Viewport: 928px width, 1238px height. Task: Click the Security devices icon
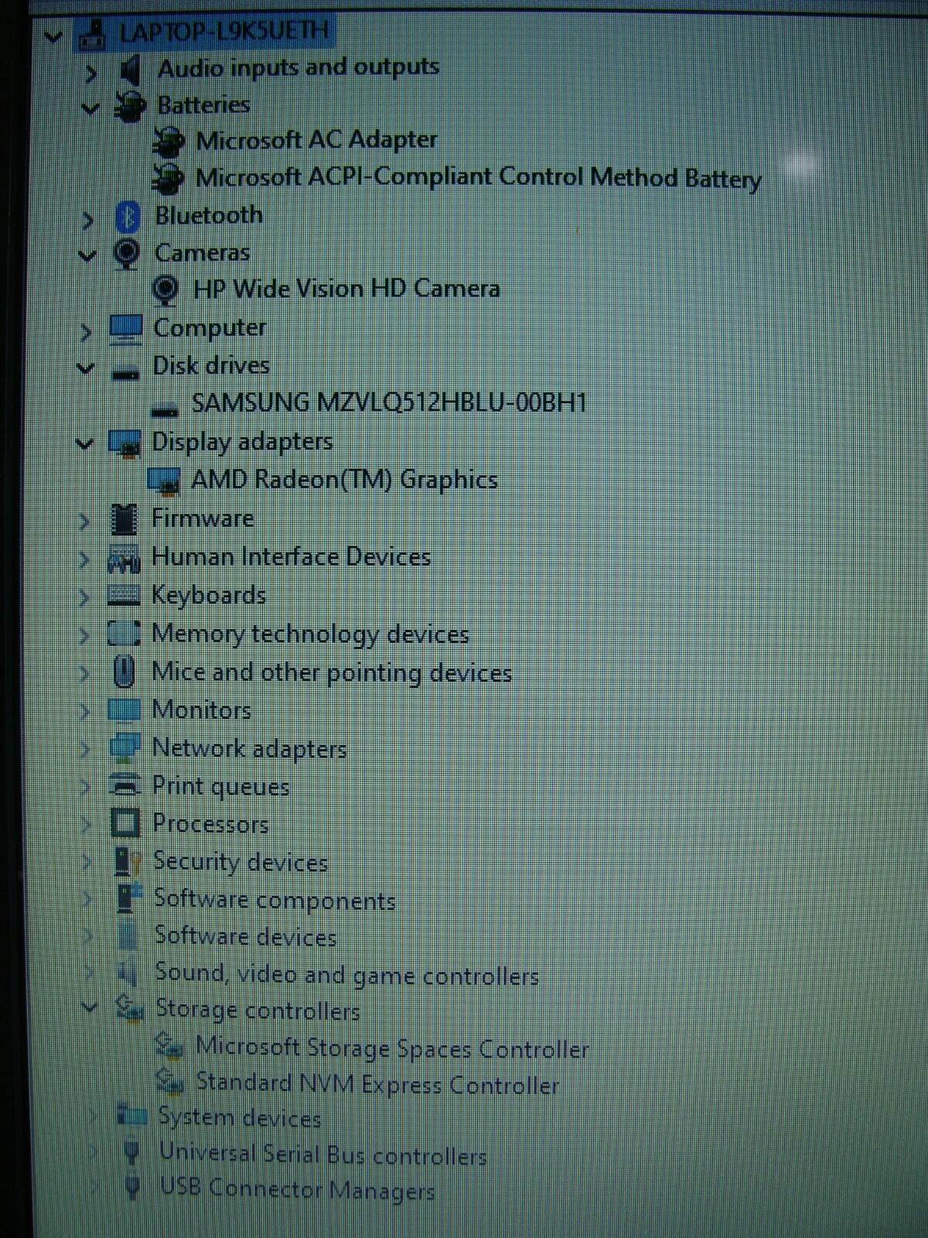[x=128, y=860]
